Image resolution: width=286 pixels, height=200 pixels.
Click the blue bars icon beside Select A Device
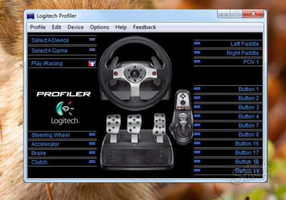pos(92,39)
